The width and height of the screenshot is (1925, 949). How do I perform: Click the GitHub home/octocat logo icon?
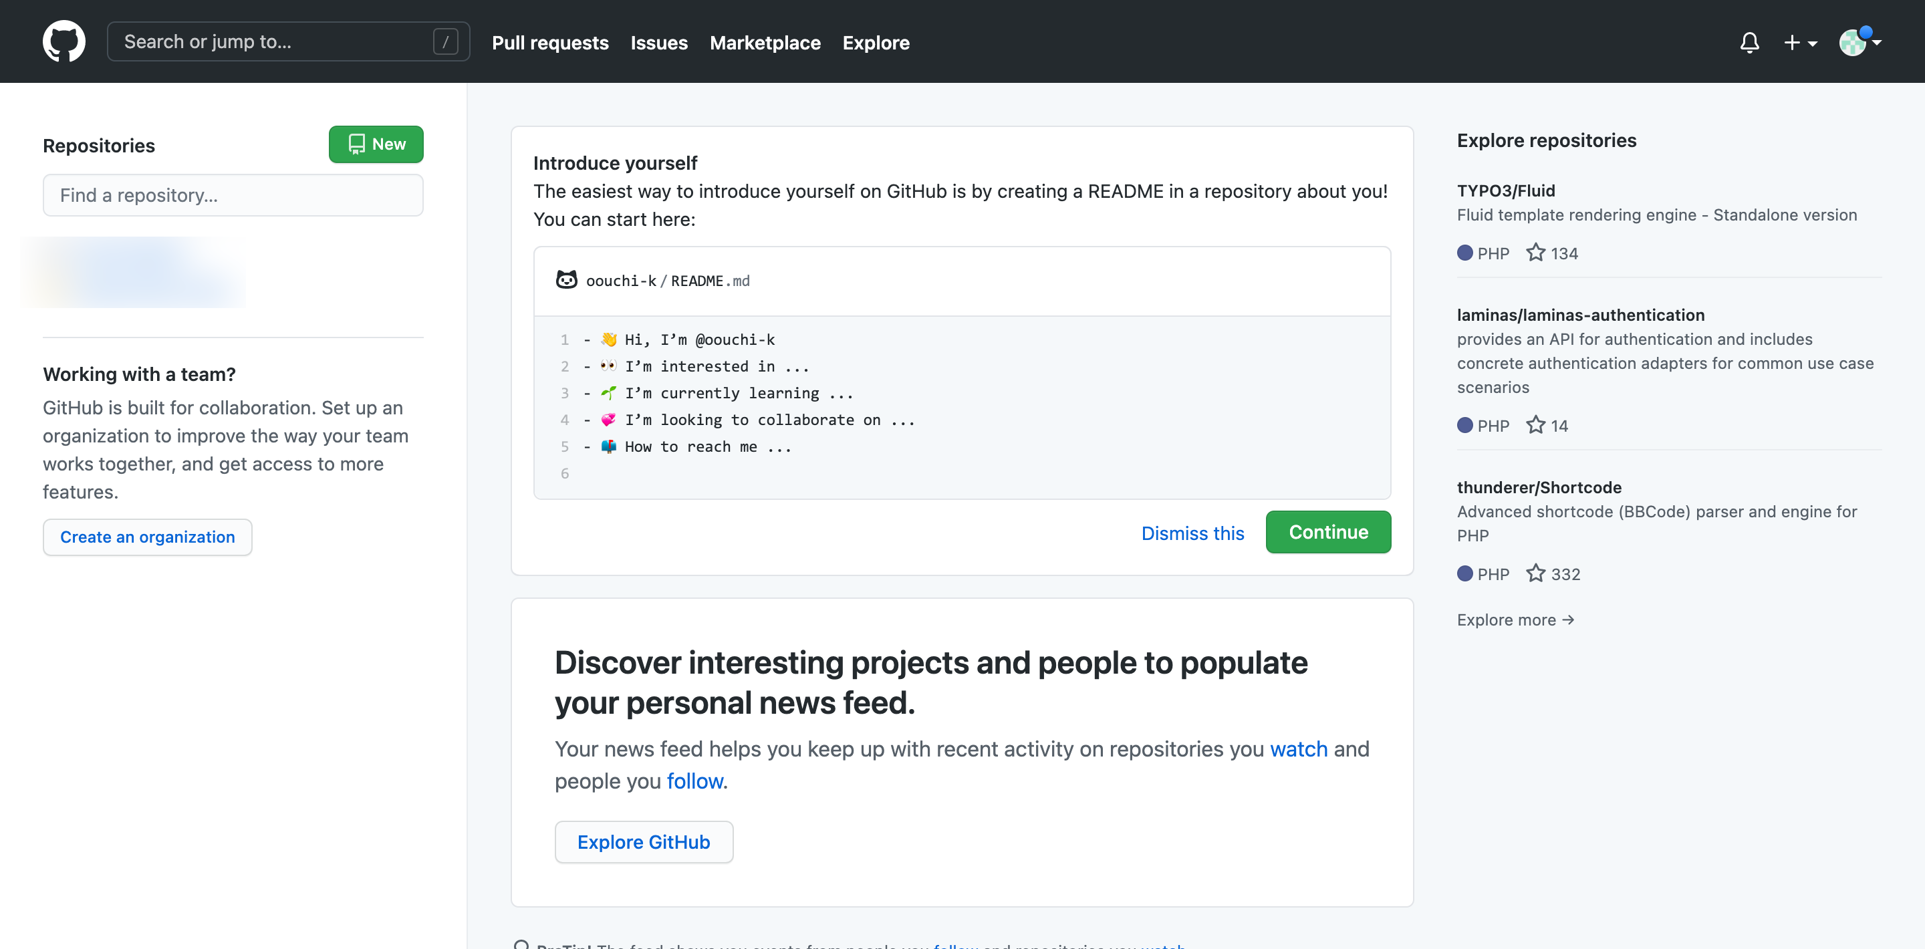point(61,41)
